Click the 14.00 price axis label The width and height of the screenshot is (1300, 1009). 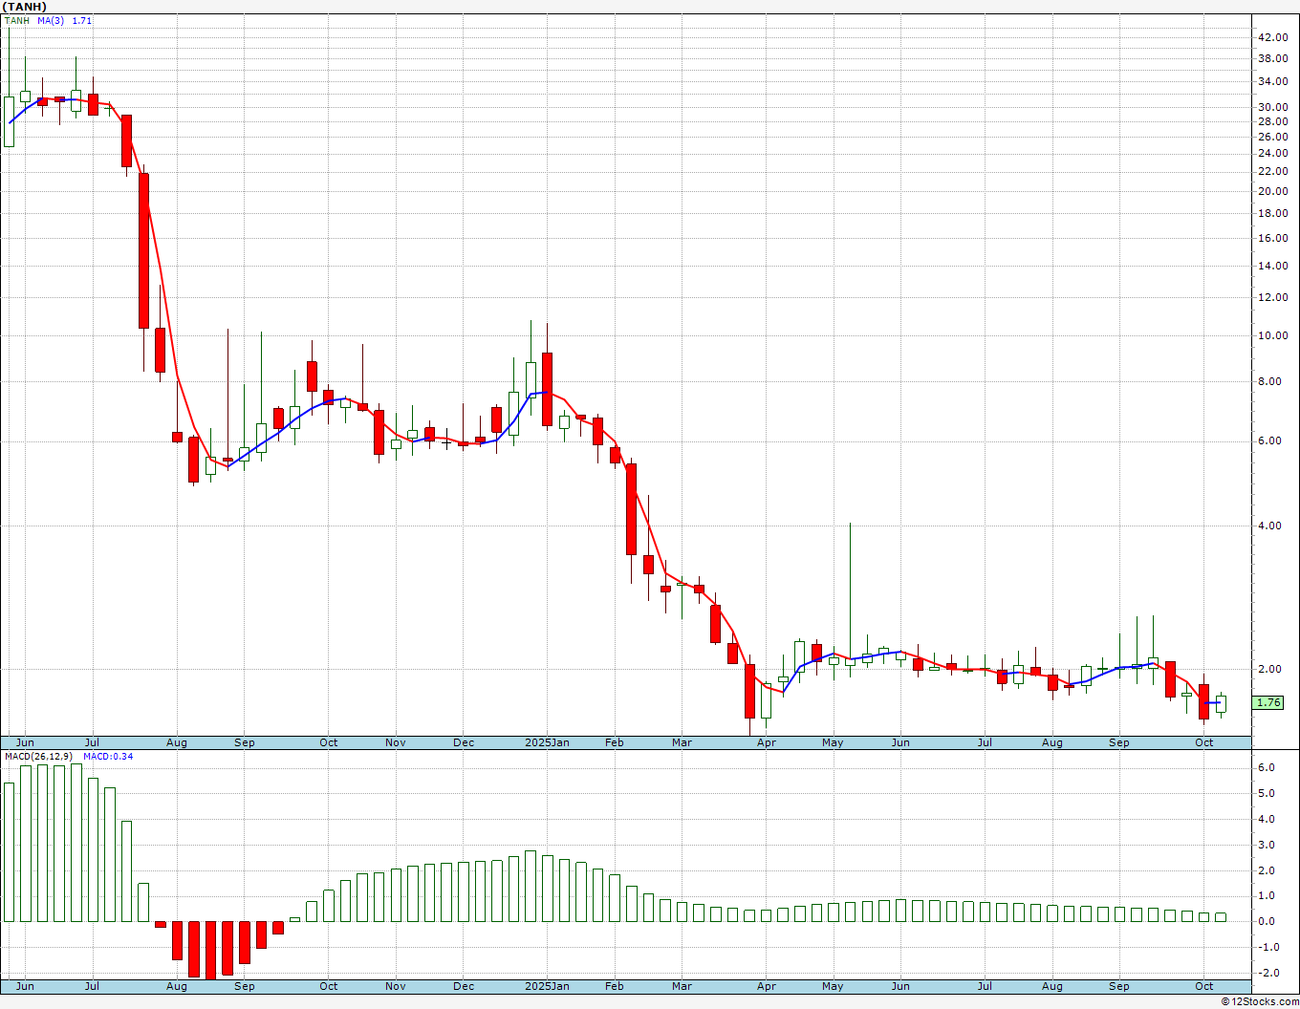coord(1272,266)
